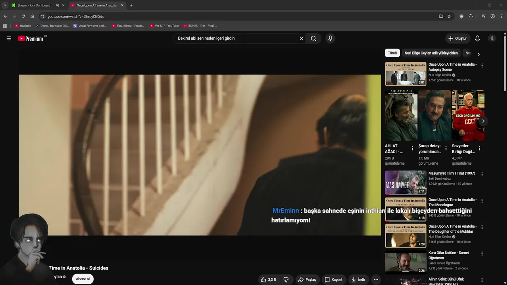Screen dimensions: 507x285
Task: Open BONES - Dirt bookmark
Action: [200, 26]
